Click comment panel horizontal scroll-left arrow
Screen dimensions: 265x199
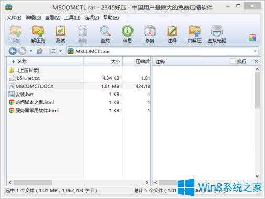tap(156, 182)
